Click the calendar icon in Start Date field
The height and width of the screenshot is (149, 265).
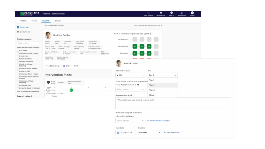click(x=118, y=133)
